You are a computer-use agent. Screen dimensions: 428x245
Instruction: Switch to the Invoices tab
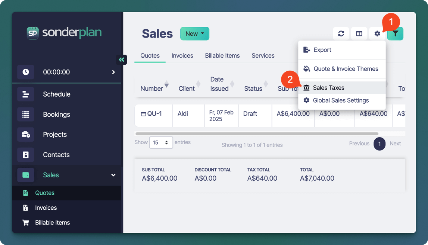point(182,56)
